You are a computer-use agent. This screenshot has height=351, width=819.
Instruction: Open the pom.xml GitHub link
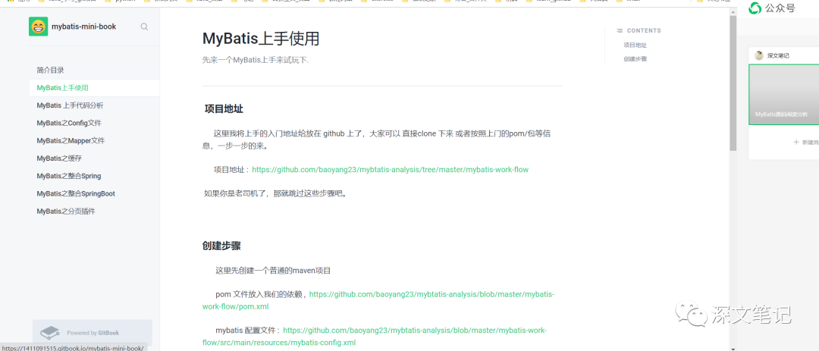point(378,301)
